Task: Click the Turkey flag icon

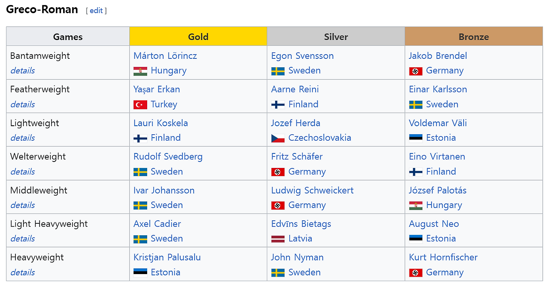Action: point(140,104)
